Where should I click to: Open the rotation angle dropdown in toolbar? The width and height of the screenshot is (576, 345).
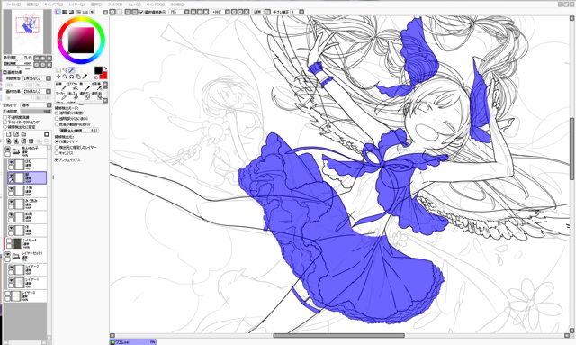[x=228, y=12]
